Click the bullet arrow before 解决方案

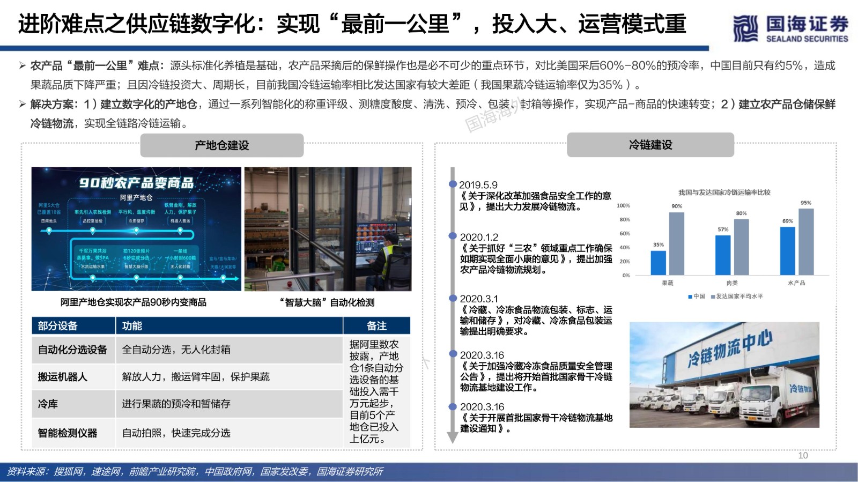click(23, 104)
